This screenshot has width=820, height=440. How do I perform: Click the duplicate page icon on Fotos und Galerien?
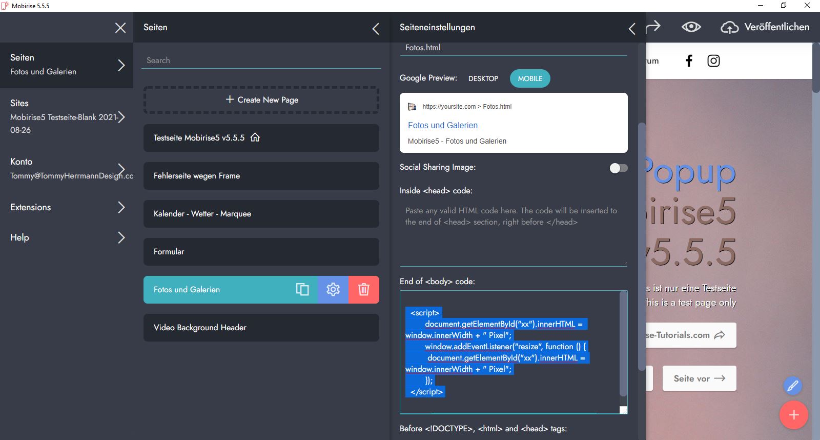pyautogui.click(x=302, y=290)
